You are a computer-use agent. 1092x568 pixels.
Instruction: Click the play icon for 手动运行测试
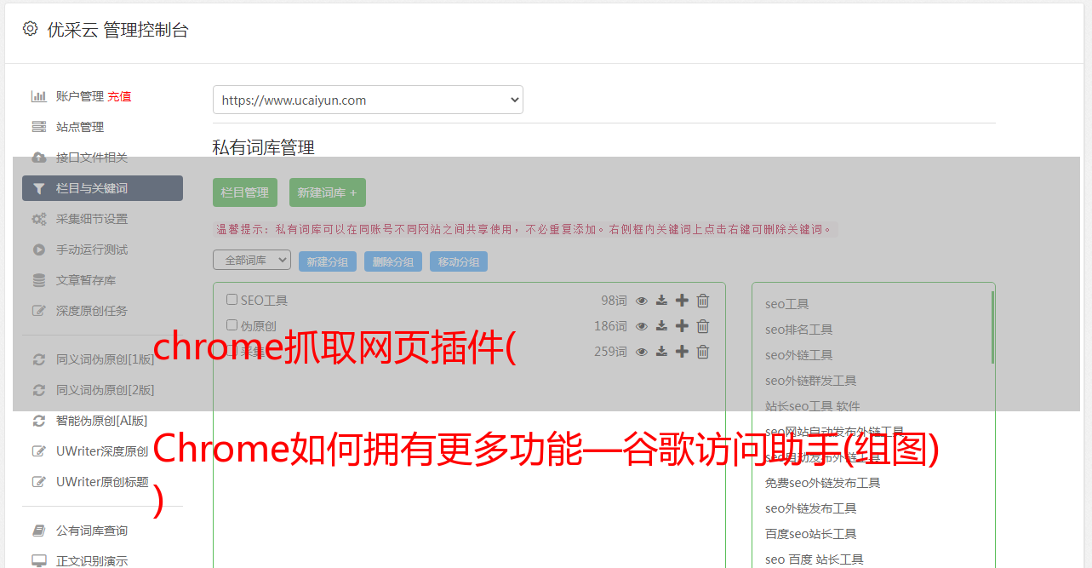tap(39, 250)
